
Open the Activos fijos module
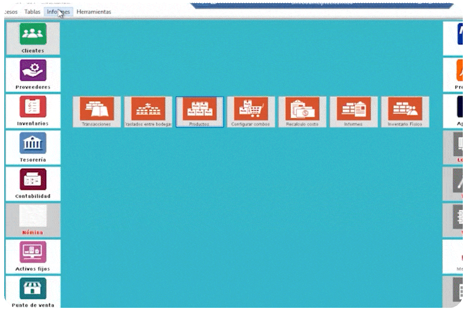(33, 257)
